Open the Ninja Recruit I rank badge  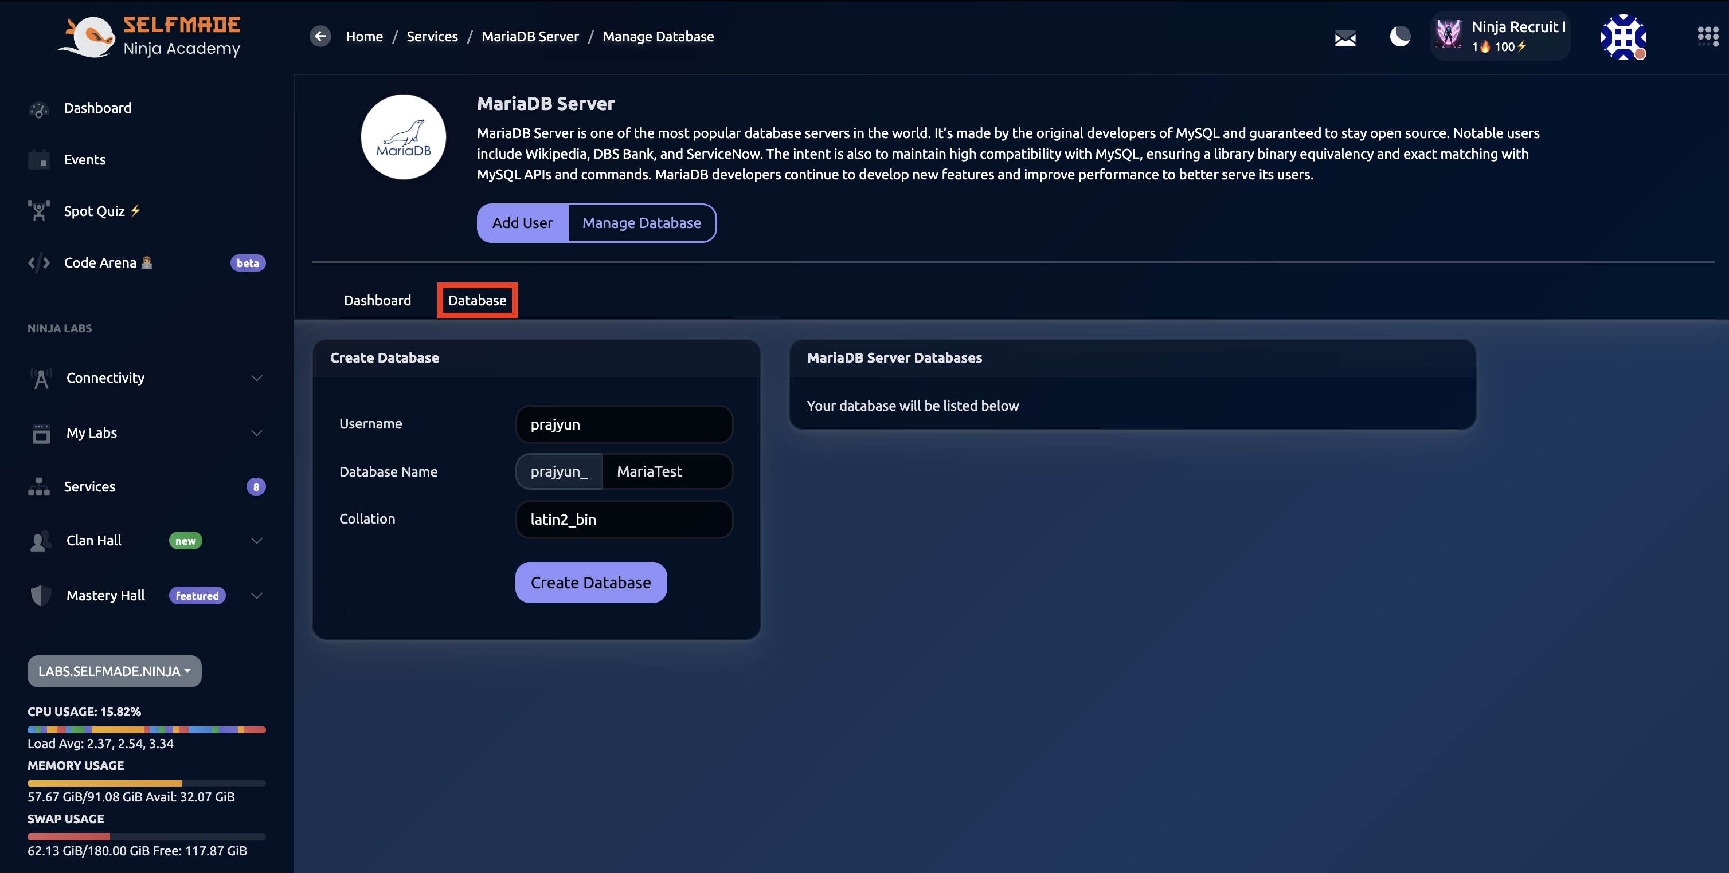pyautogui.click(x=1500, y=36)
